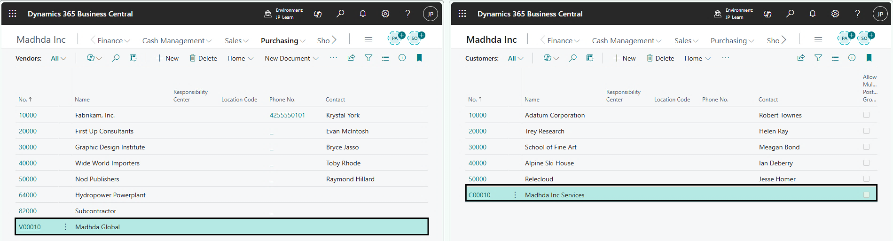Delete the selected vendor
The image size is (893, 241).
(203, 58)
